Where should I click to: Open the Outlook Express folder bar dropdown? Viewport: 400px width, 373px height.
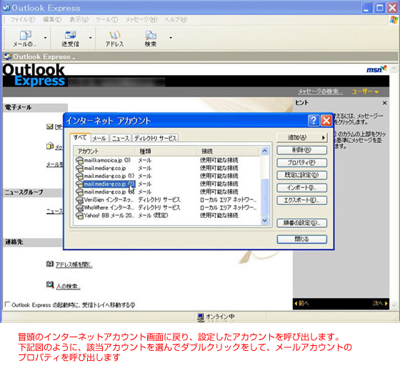click(73, 58)
